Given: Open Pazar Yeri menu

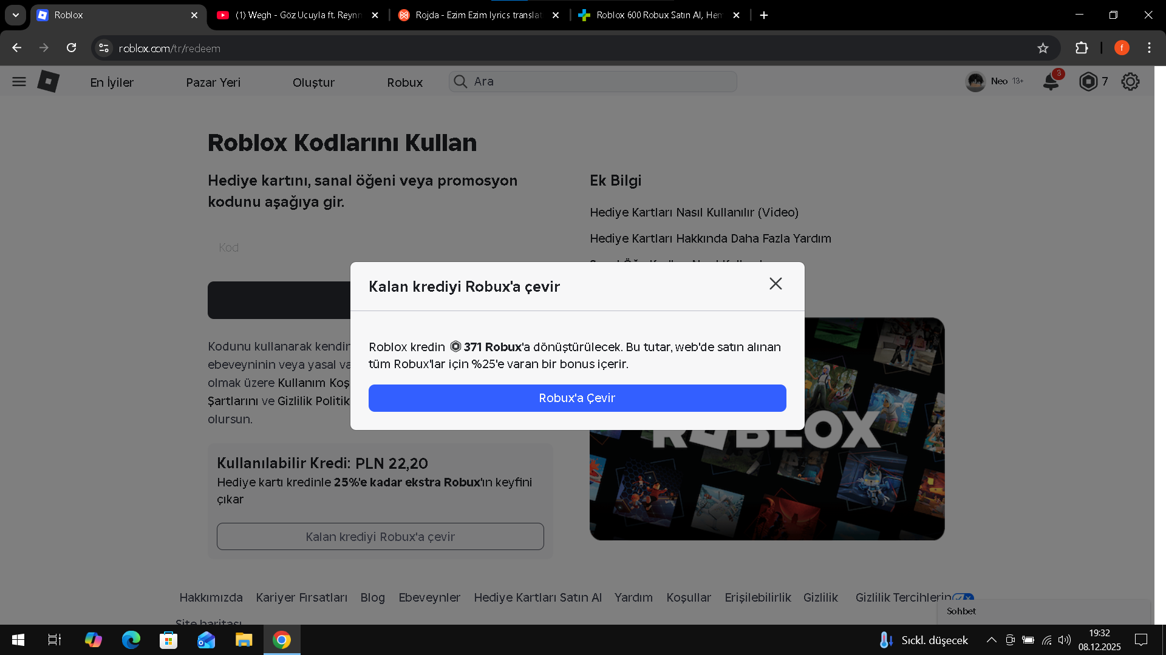Looking at the screenshot, I should (213, 82).
